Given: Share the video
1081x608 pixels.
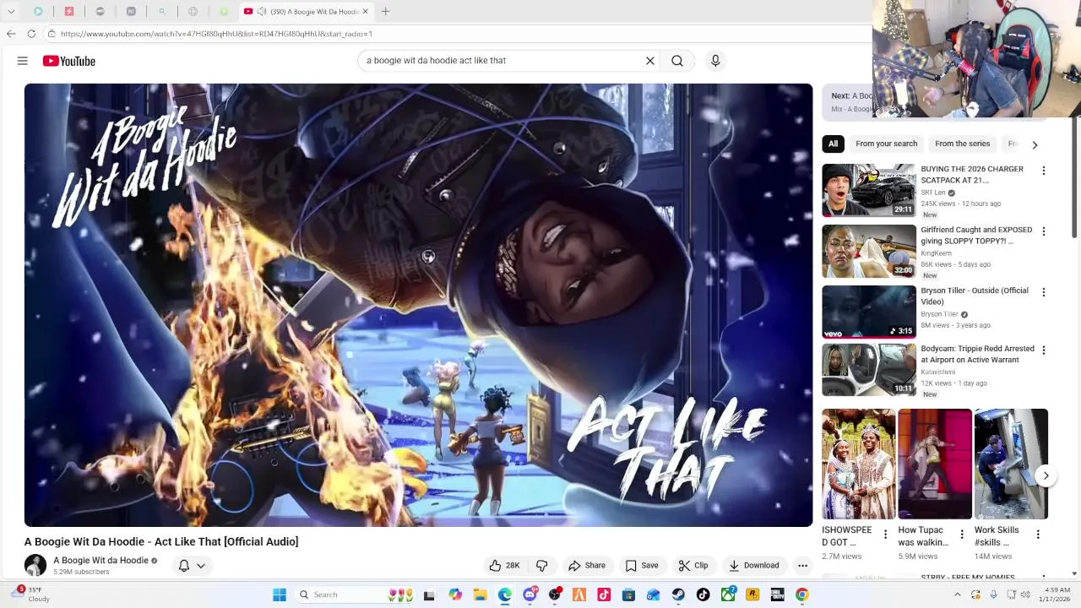Looking at the screenshot, I should tap(587, 566).
